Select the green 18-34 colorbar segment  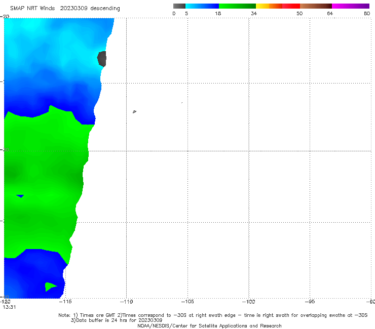237,6
